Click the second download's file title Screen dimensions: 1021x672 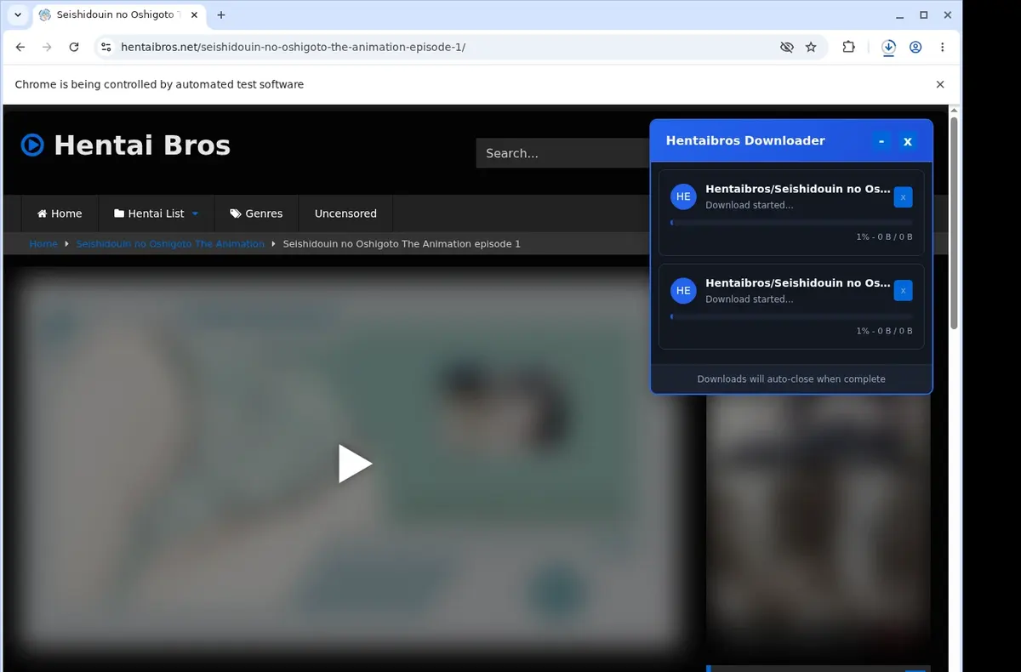(x=798, y=282)
